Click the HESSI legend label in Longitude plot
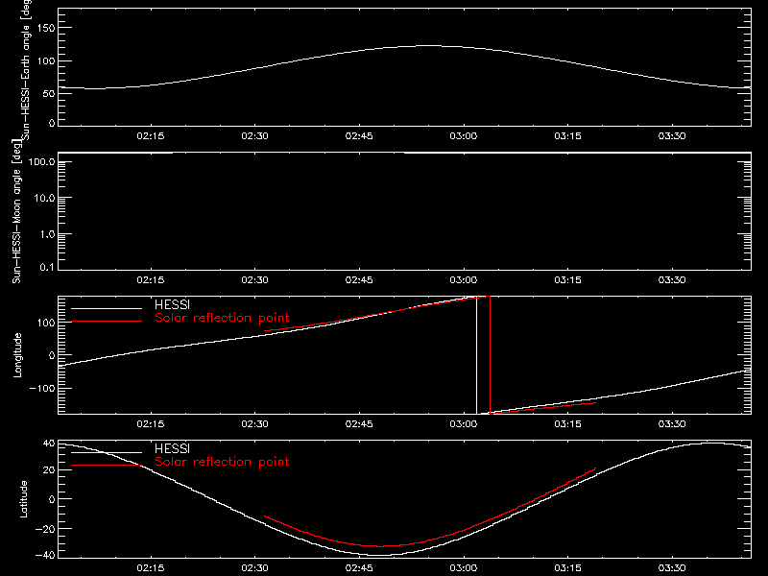The width and height of the screenshot is (768, 576). (x=172, y=304)
